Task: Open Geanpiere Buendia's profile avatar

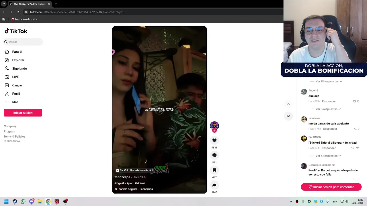Action: click(x=304, y=166)
